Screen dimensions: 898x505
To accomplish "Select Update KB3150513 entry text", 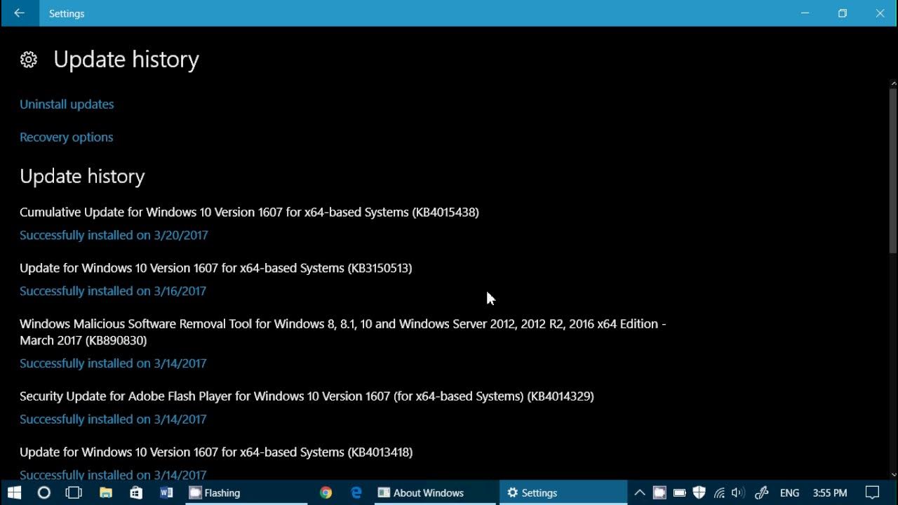I will pyautogui.click(x=215, y=268).
